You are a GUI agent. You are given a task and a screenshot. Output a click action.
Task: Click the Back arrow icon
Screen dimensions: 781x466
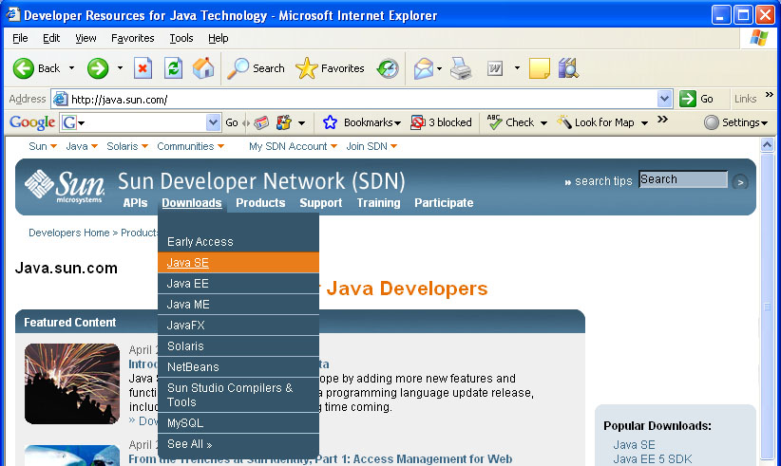click(x=24, y=68)
